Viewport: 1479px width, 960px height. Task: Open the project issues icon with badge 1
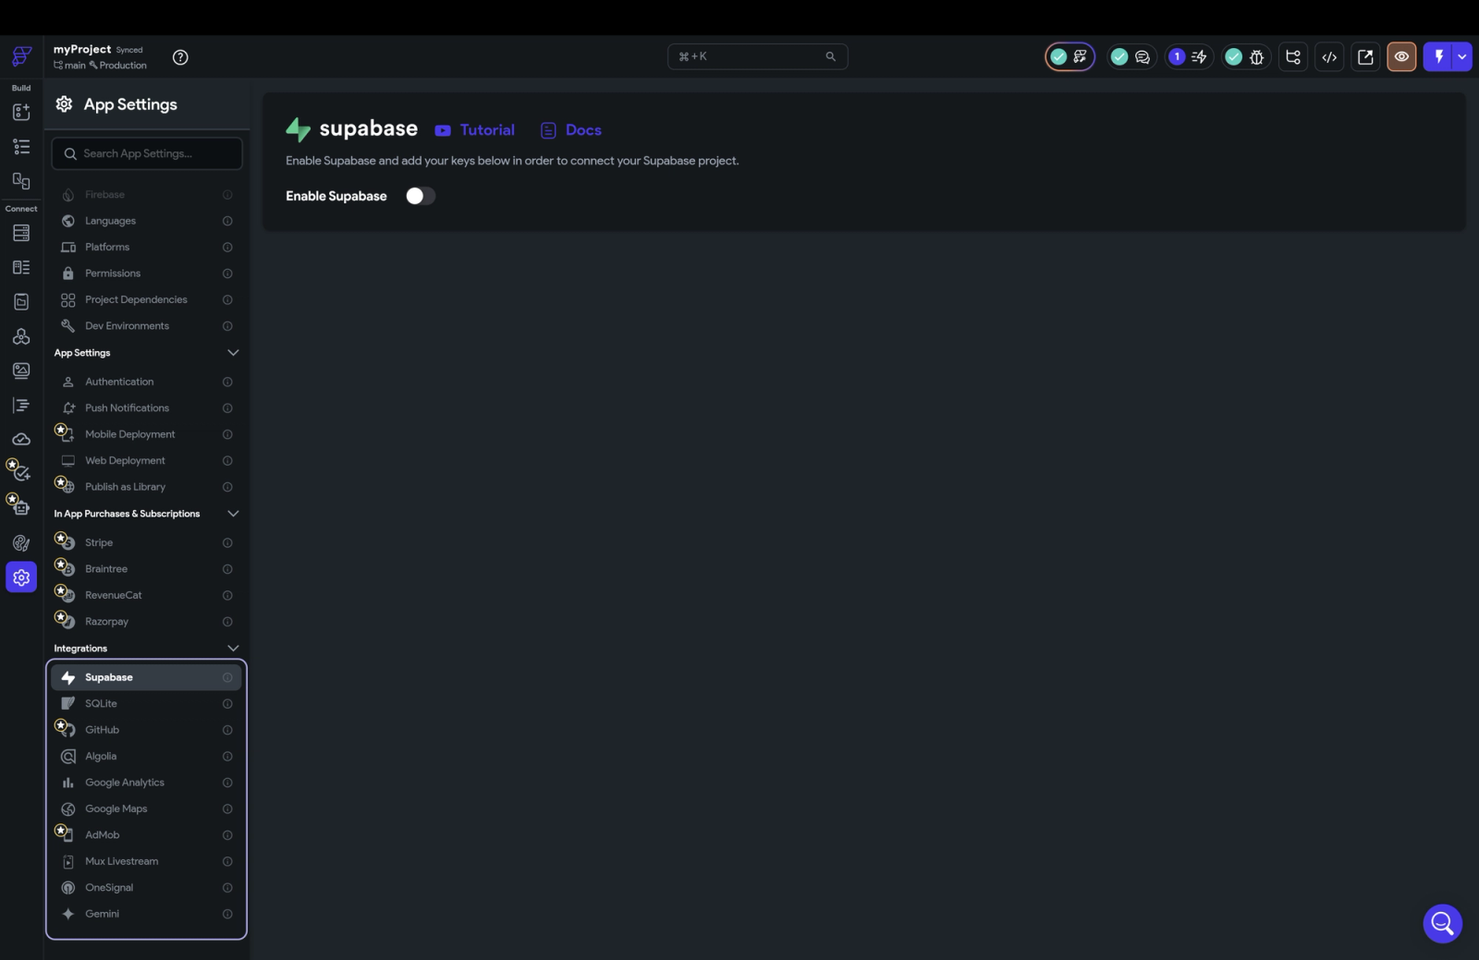[1189, 56]
